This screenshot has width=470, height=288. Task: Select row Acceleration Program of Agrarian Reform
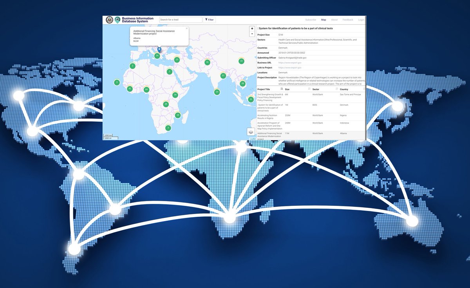(311, 126)
